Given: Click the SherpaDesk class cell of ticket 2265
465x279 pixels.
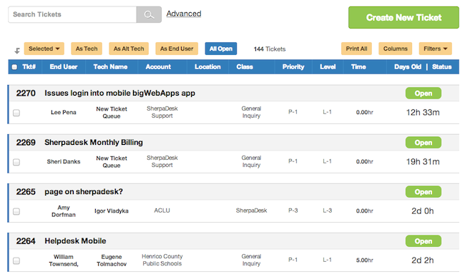Looking at the screenshot, I should tap(251, 210).
